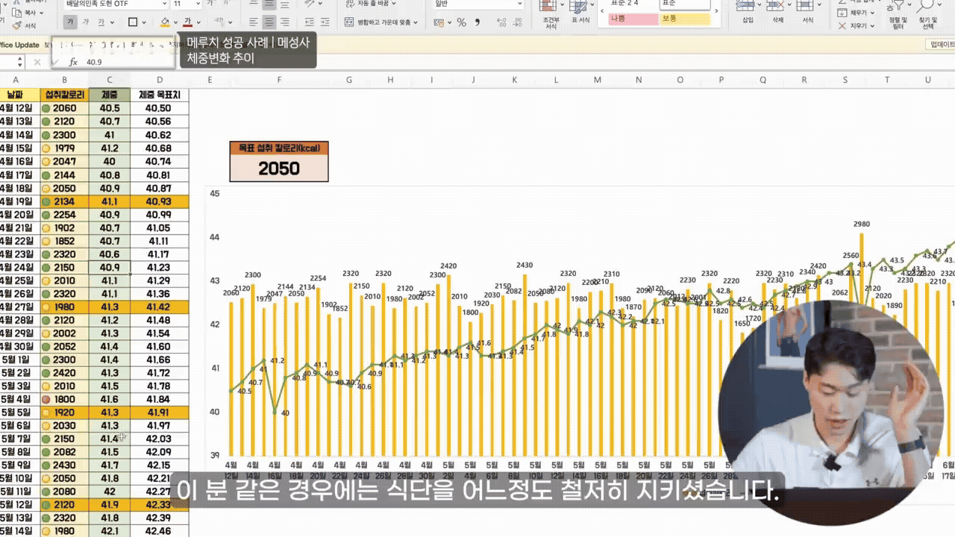Screen dimensions: 955x537
Task: Center cell text horizontally
Action: pos(269,22)
